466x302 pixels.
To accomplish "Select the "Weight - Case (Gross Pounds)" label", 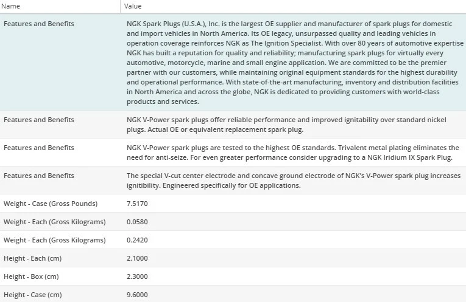I will pos(51,204).
